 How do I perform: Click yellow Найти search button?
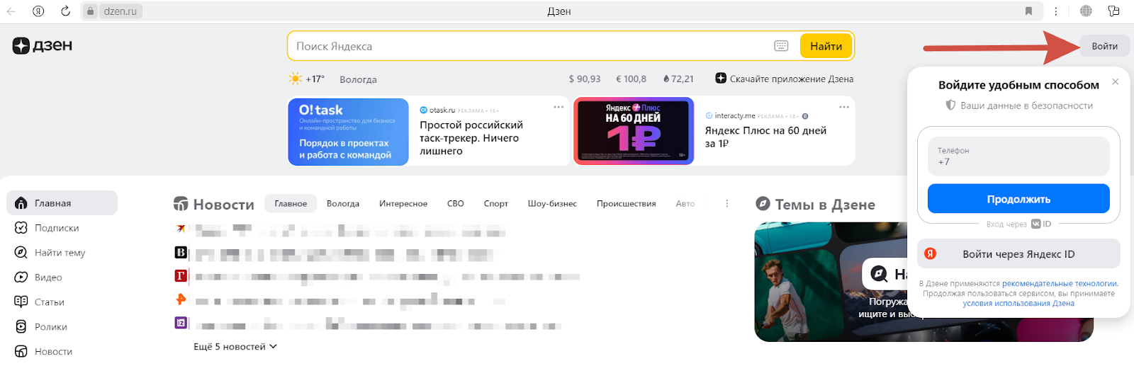click(826, 46)
